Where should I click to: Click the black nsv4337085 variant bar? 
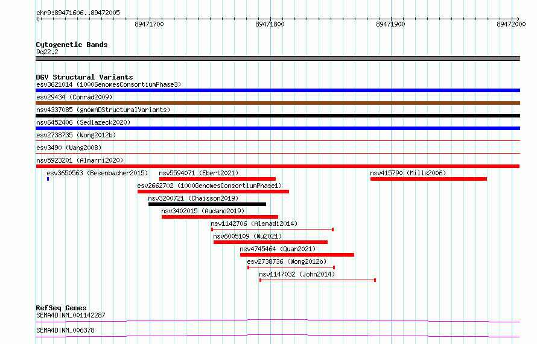pyautogui.click(x=278, y=116)
